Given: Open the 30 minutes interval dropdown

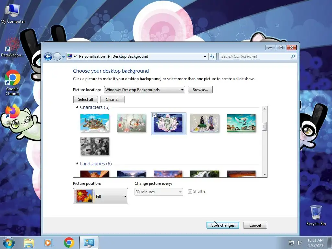Looking at the screenshot, I should click(x=159, y=192).
